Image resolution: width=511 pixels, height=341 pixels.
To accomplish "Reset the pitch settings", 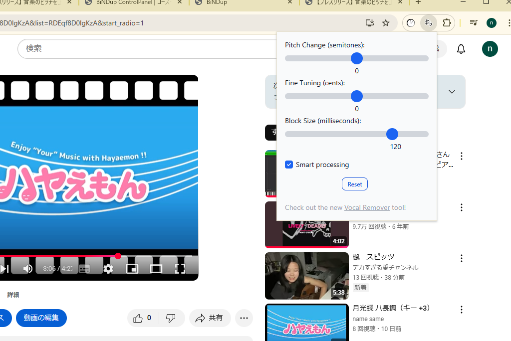I will pos(355,184).
